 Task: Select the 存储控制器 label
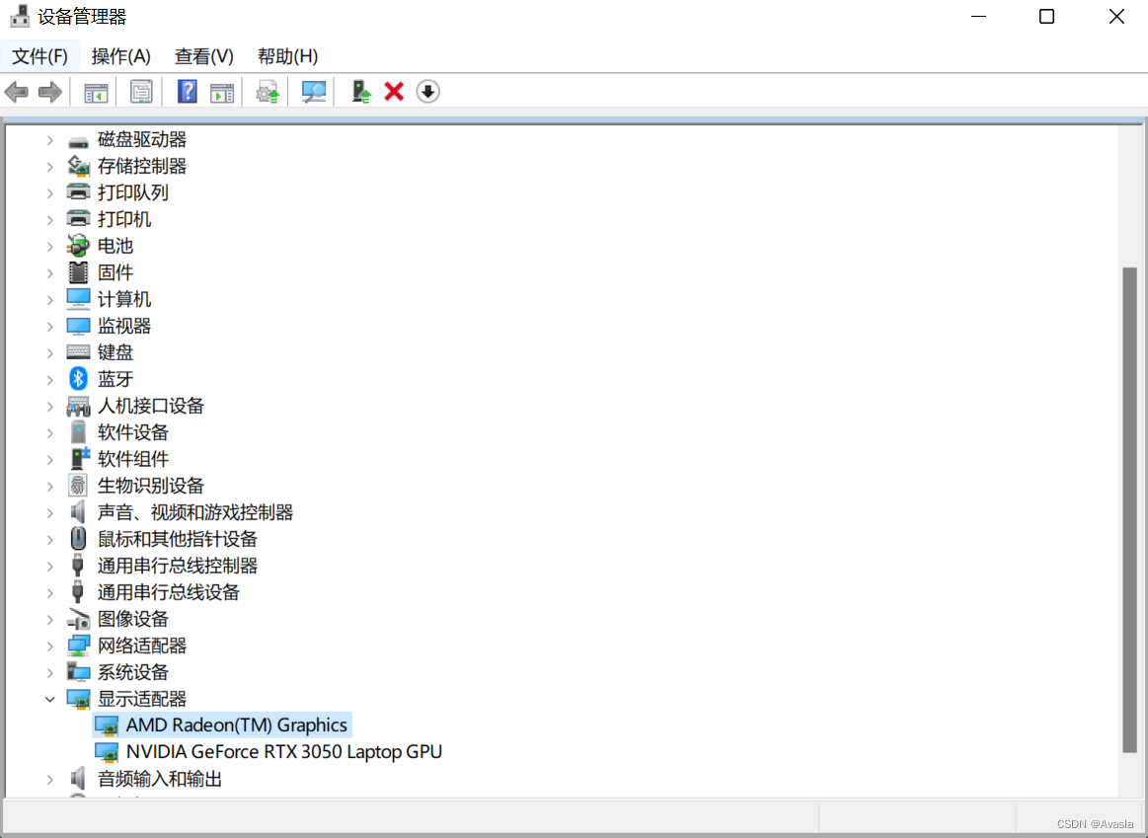point(142,166)
